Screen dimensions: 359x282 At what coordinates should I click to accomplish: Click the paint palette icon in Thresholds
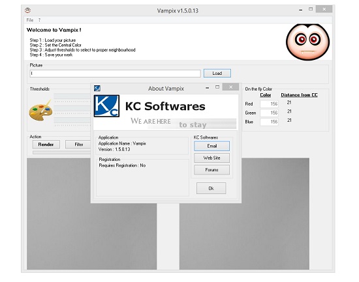point(40,110)
